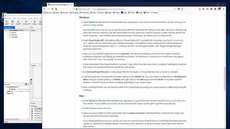This screenshot has height=129, width=230.
Task: Go back with the browser back arrow
Action: 45,9
